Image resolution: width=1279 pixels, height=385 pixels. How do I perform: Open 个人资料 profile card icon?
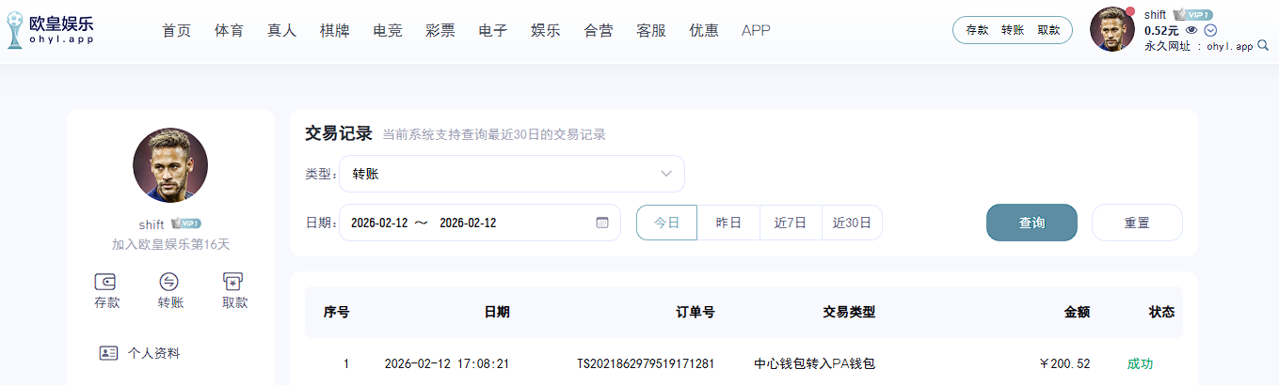coord(108,353)
